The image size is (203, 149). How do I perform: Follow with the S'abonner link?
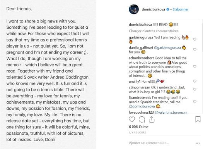pos(181,9)
